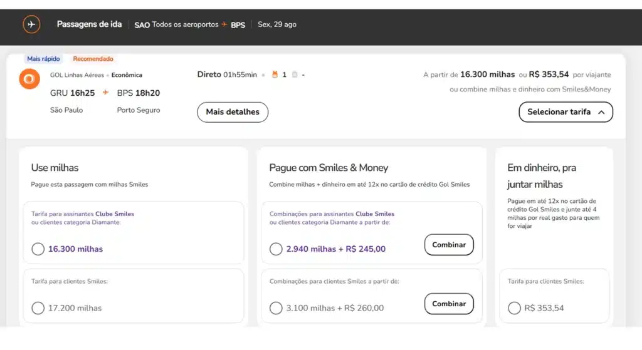Collapse the Selecionar tarifa dropdown
This screenshot has height=350, width=642.
click(x=565, y=112)
